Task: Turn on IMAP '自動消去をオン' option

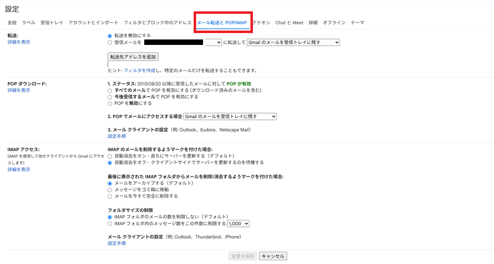Action: pyautogui.click(x=110, y=156)
